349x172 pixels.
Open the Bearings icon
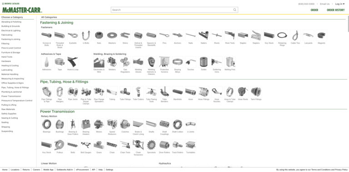point(46,124)
